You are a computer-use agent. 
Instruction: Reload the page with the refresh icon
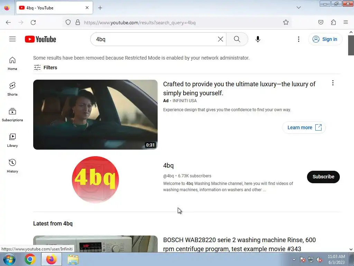point(33,23)
